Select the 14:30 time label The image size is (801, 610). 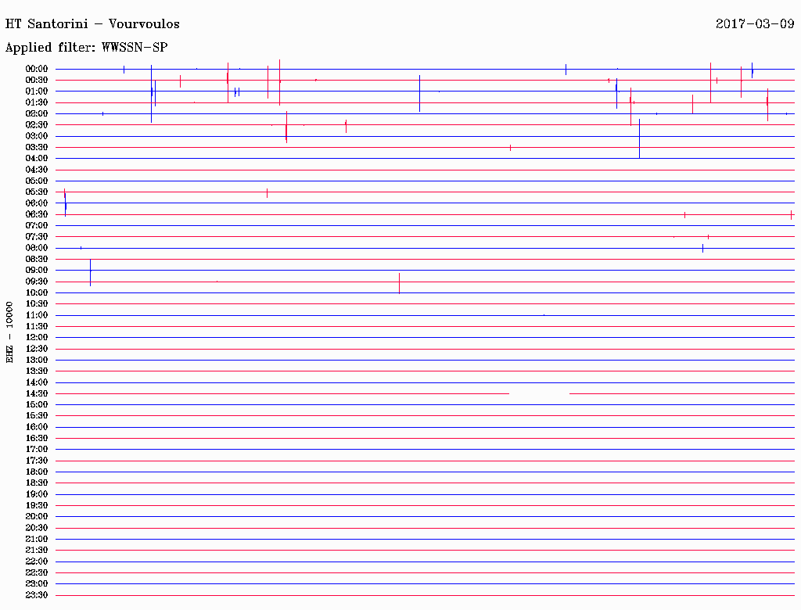tap(37, 394)
